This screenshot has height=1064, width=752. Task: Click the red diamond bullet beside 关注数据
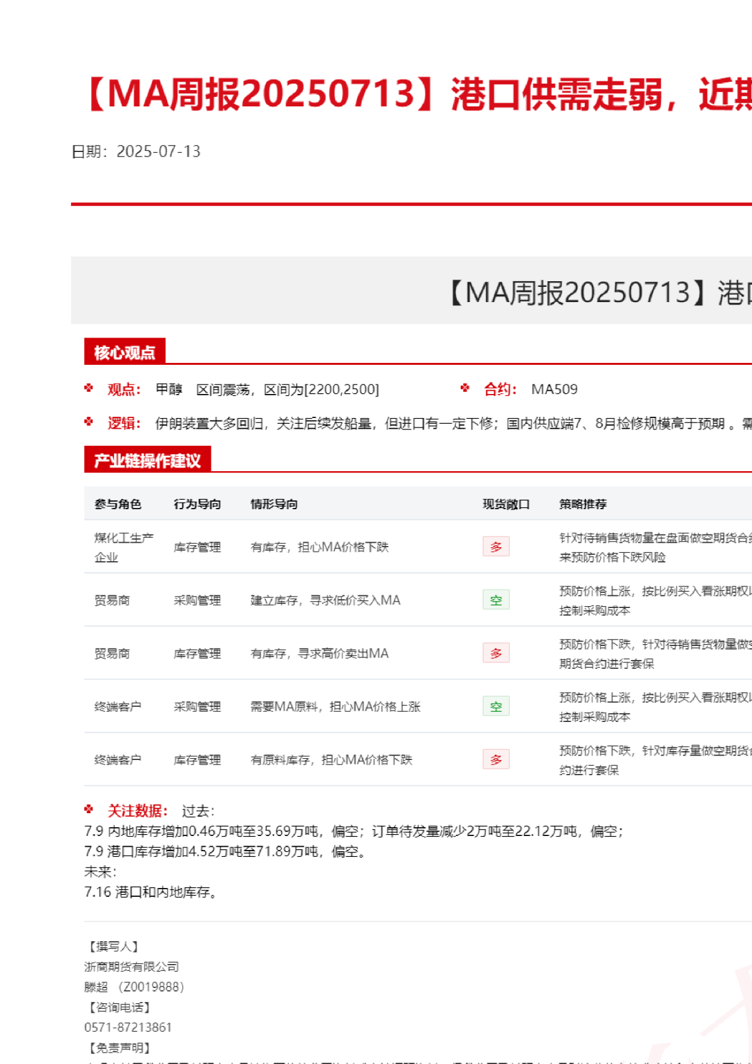(89, 809)
